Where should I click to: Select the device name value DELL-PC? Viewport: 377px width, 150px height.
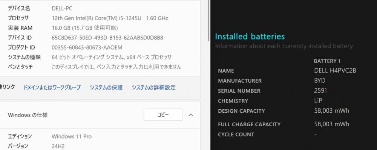tap(62, 8)
